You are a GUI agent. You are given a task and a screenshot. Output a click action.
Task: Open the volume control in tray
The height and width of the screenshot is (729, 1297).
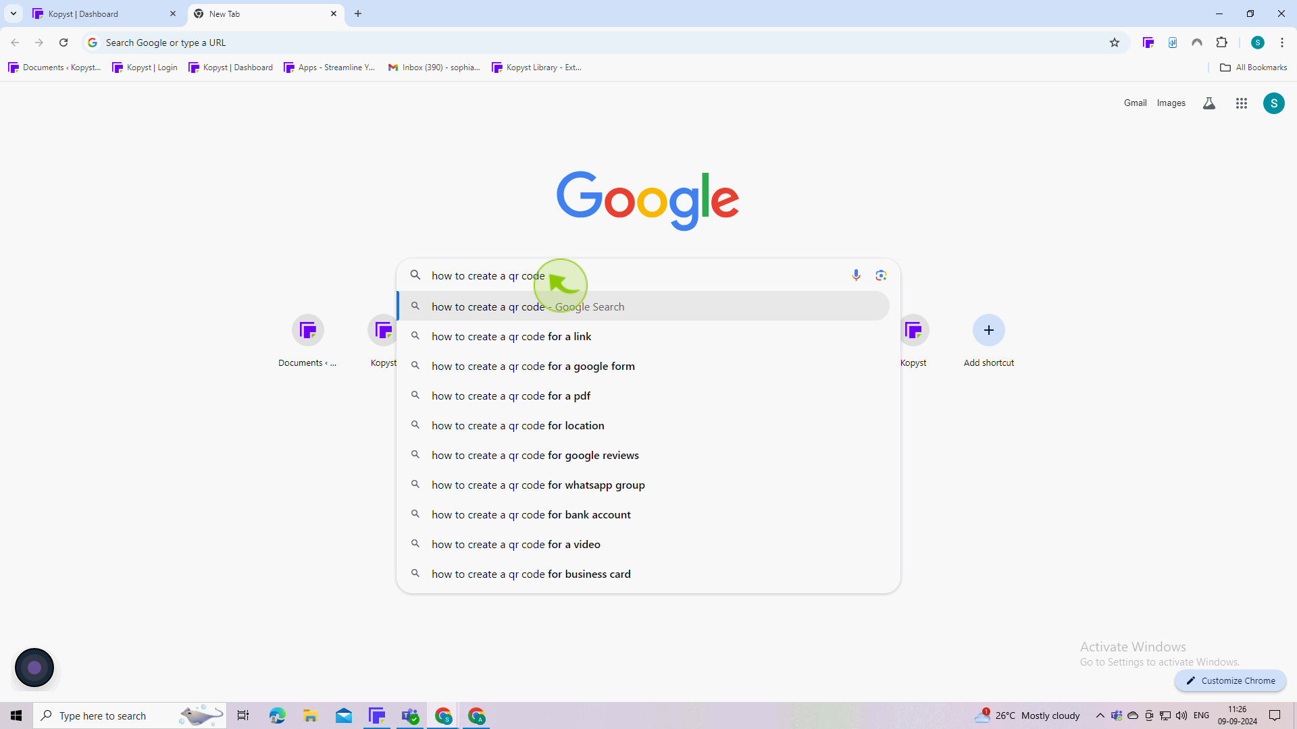point(1181,715)
